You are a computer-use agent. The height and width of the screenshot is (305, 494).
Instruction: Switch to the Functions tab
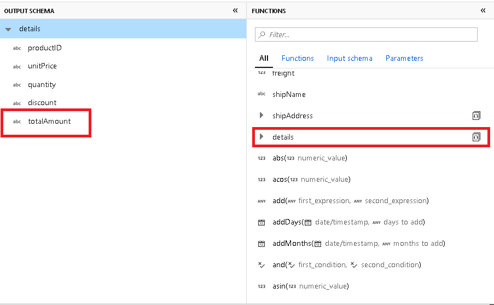(x=298, y=58)
